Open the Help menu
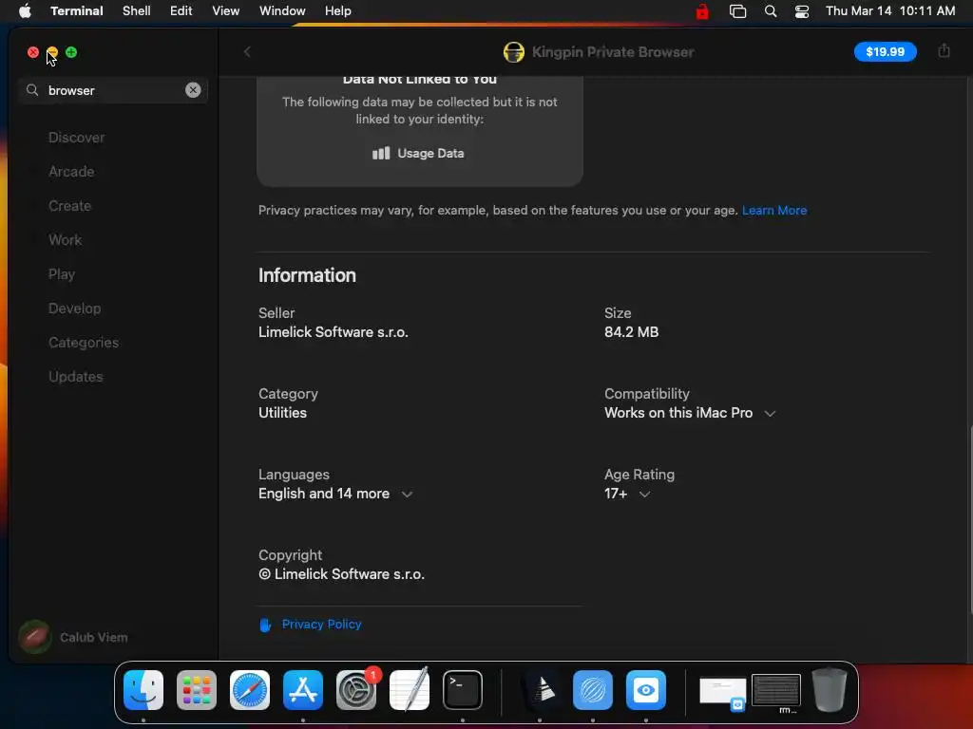 337,11
